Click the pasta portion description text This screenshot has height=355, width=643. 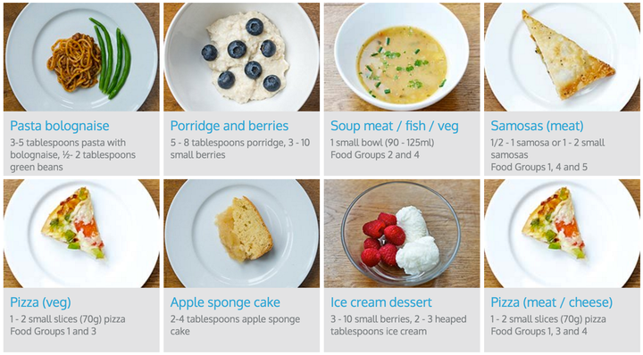pos(73,155)
